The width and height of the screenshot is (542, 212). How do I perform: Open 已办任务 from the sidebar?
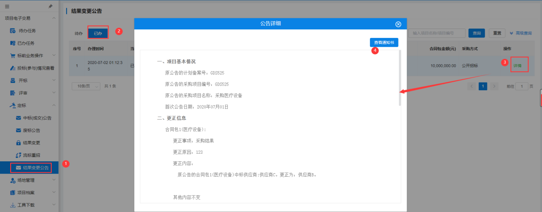[x=26, y=43]
